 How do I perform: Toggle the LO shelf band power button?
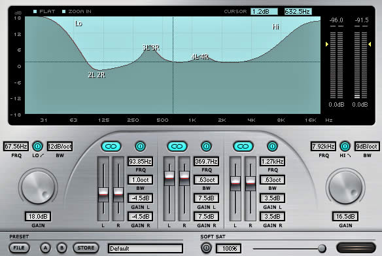pos(37,146)
